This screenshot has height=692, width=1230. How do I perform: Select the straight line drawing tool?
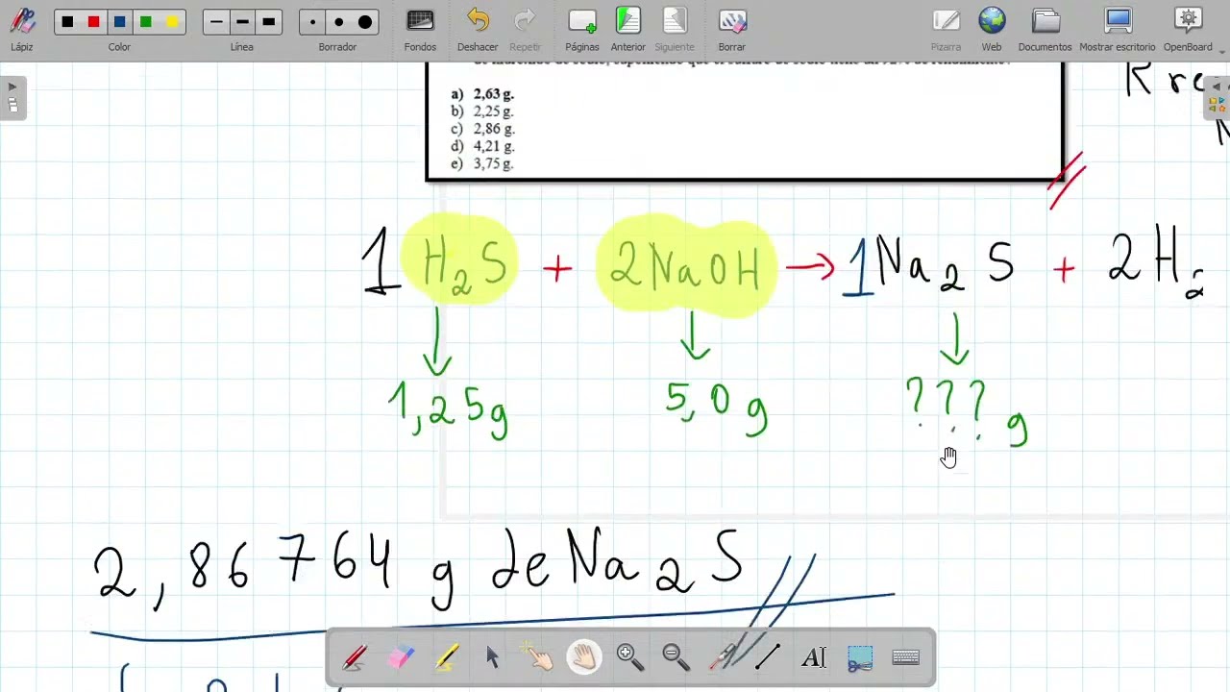(x=768, y=657)
